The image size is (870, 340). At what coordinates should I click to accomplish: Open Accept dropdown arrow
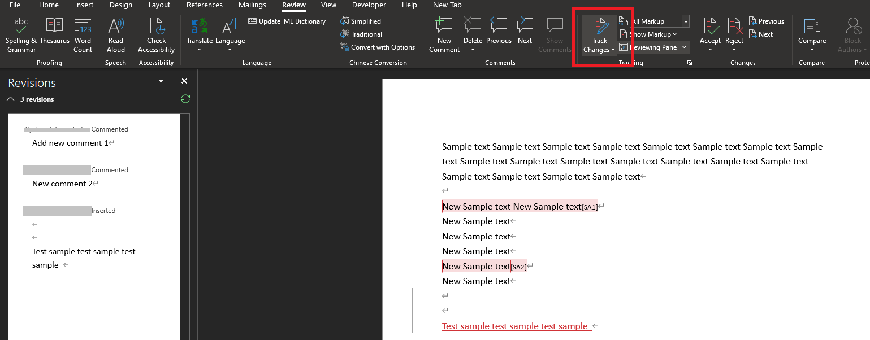[x=710, y=50]
